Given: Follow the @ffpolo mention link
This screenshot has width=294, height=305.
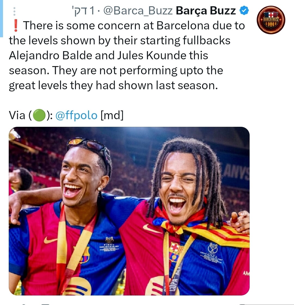Looking at the screenshot, I should pyautogui.click(x=76, y=115).
